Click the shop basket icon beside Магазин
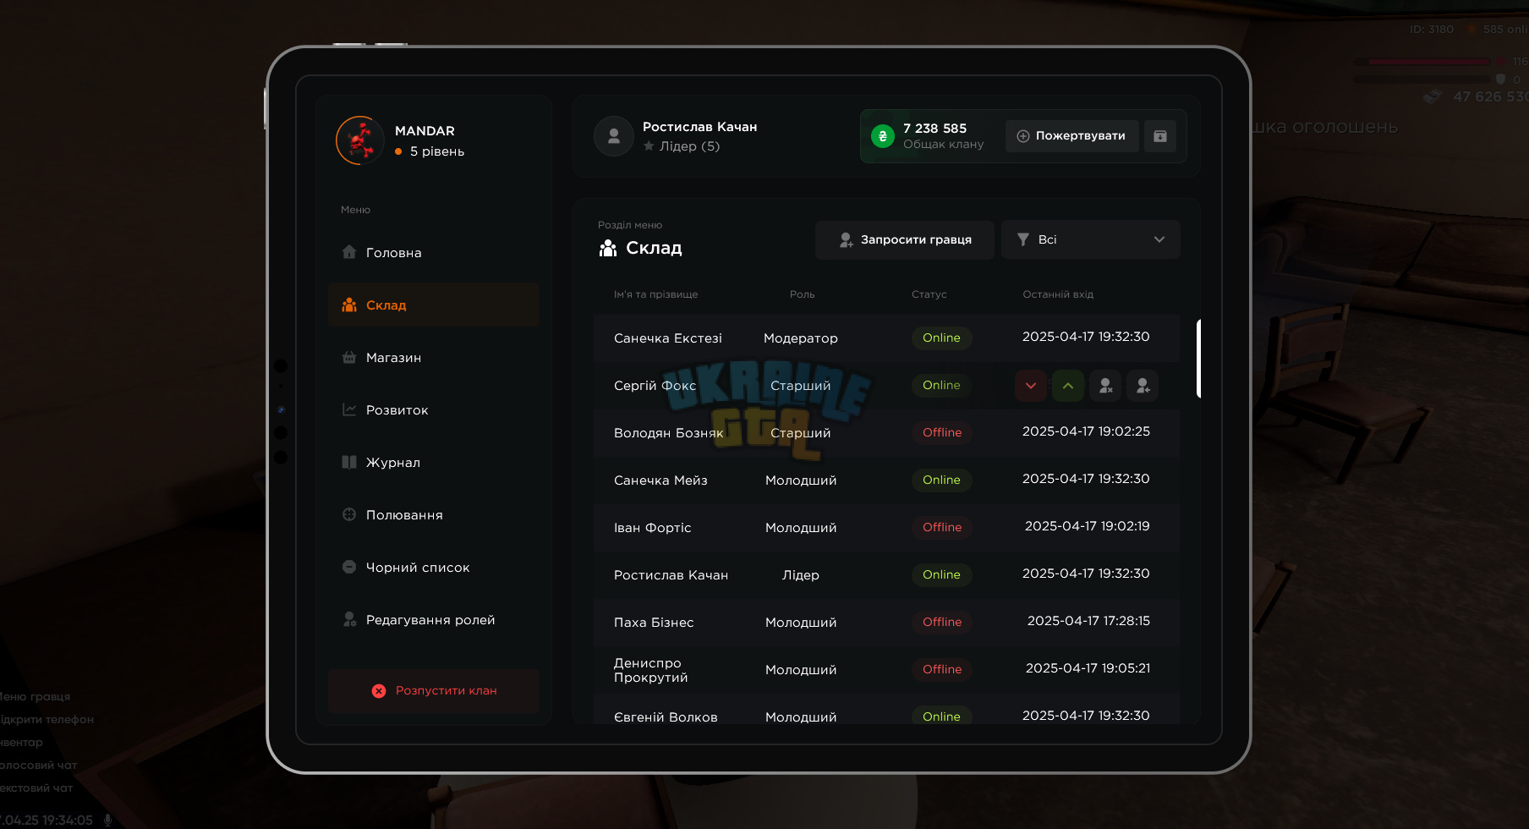The width and height of the screenshot is (1529, 829). click(x=349, y=357)
